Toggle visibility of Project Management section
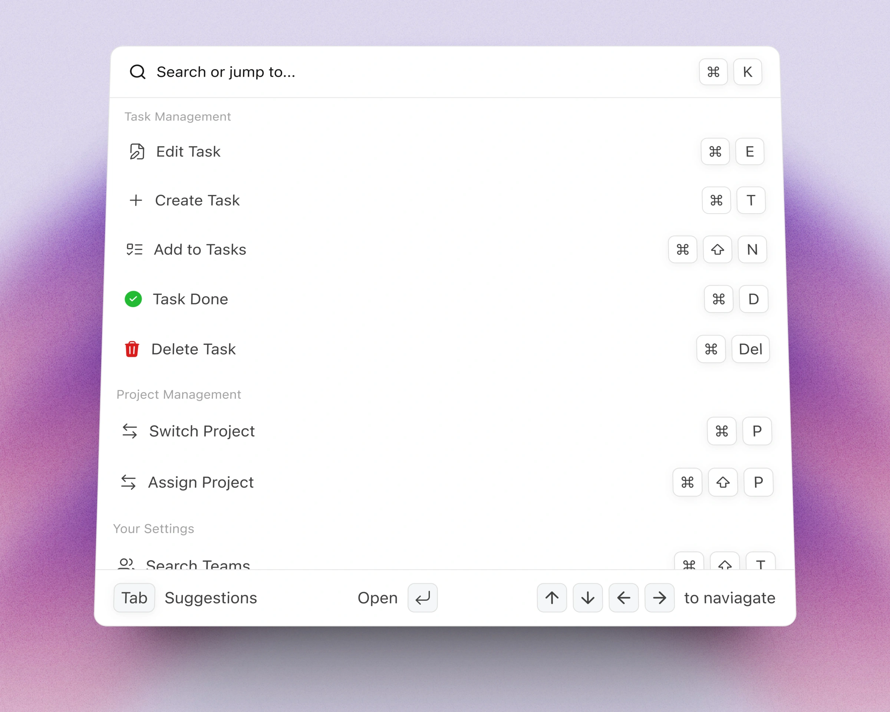890x712 pixels. coord(179,395)
